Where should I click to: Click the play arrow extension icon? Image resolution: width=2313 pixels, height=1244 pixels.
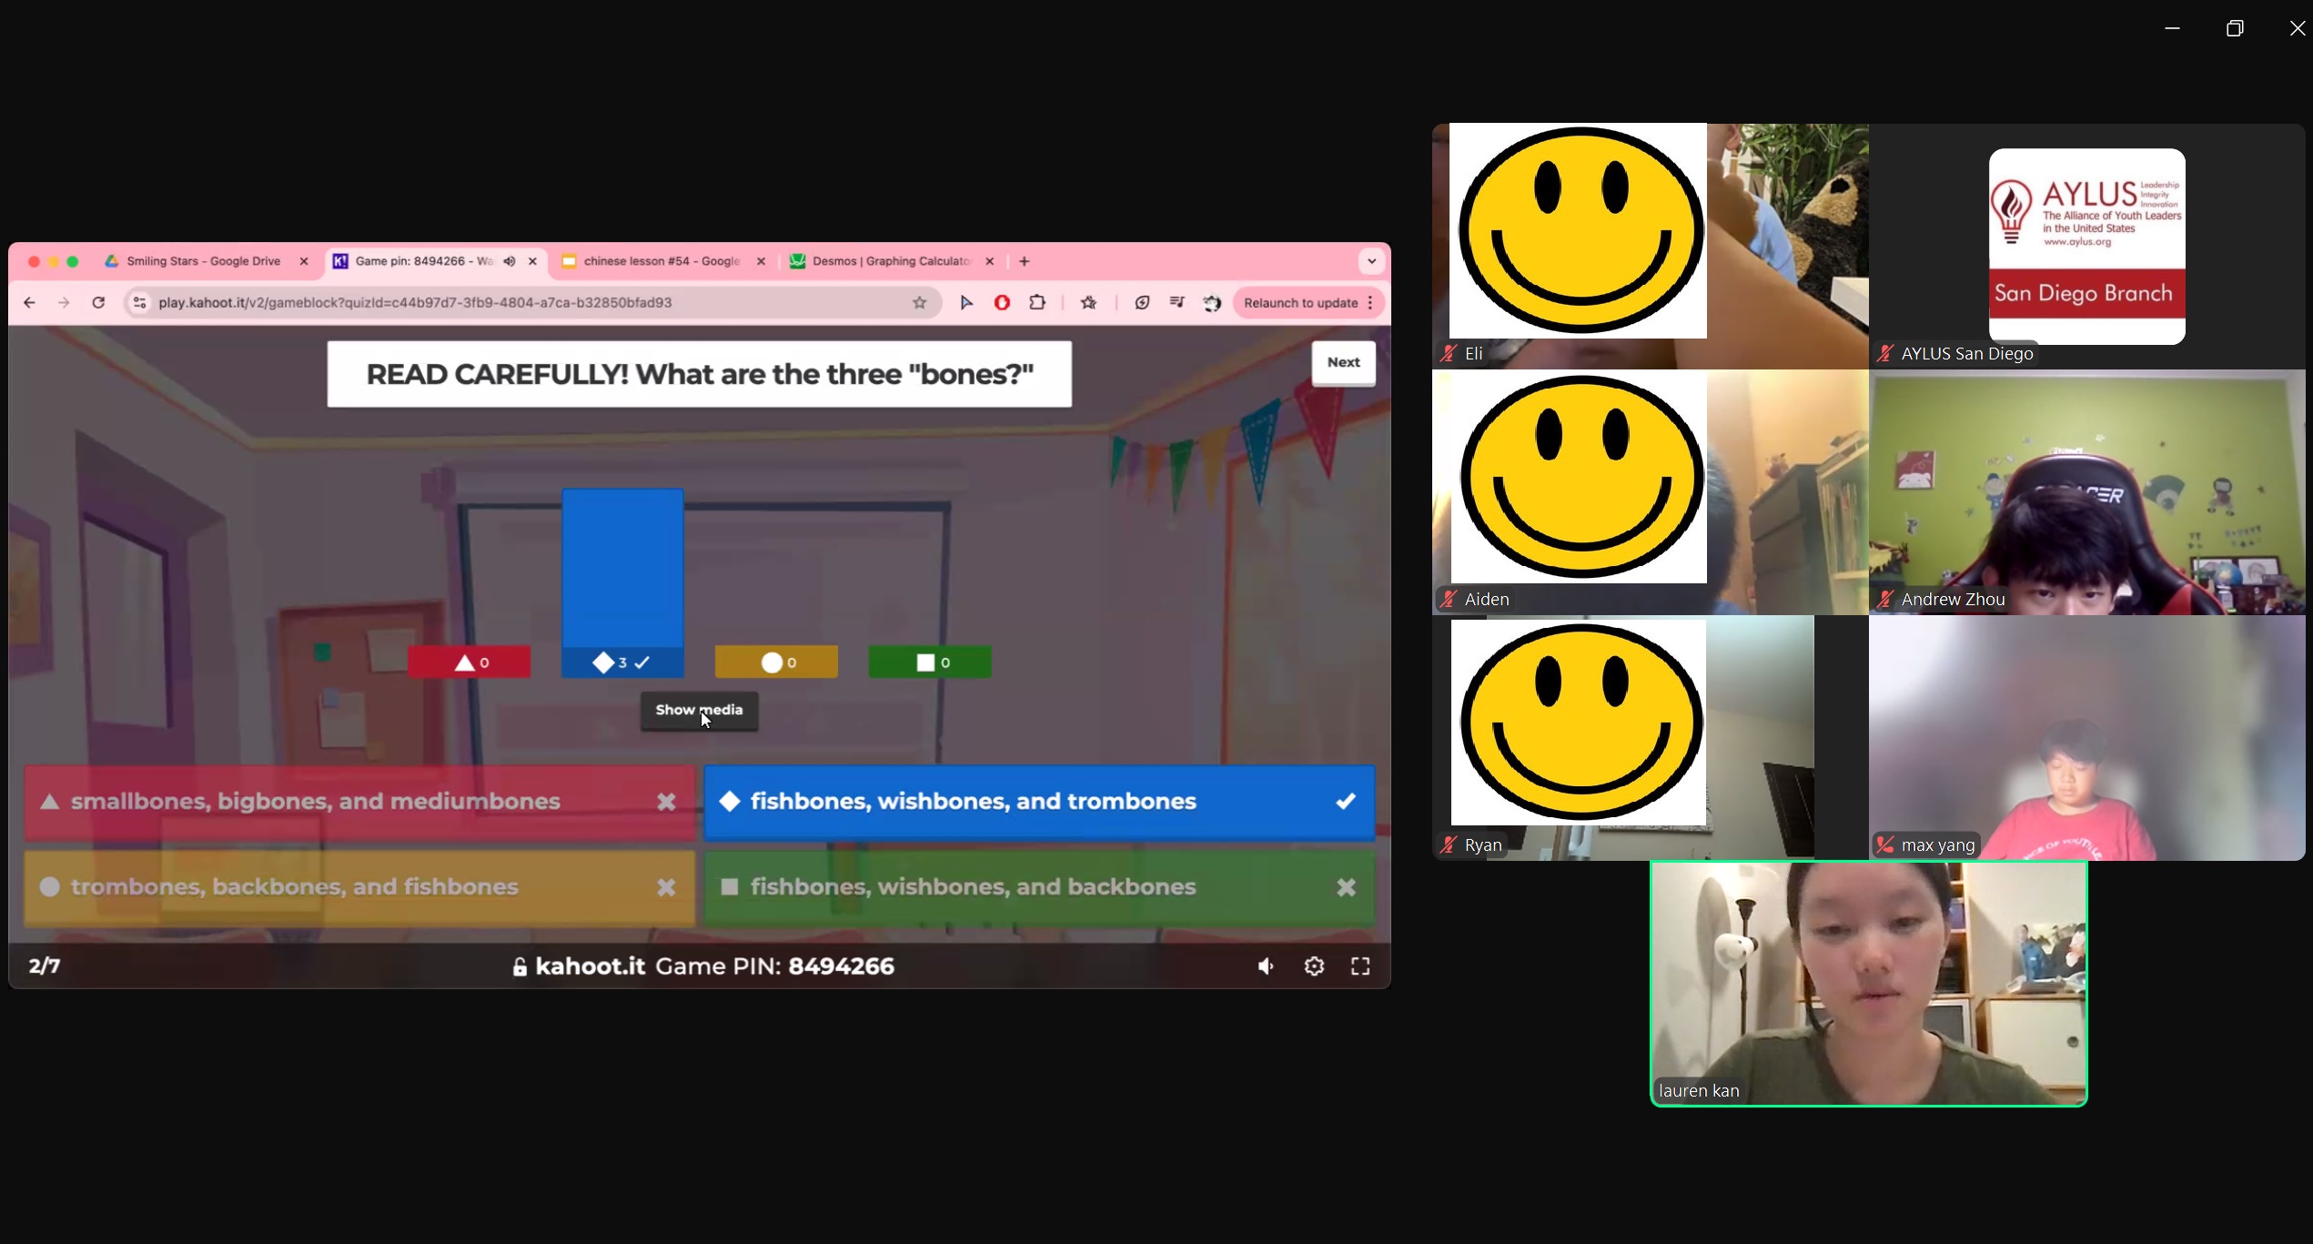pyautogui.click(x=966, y=303)
